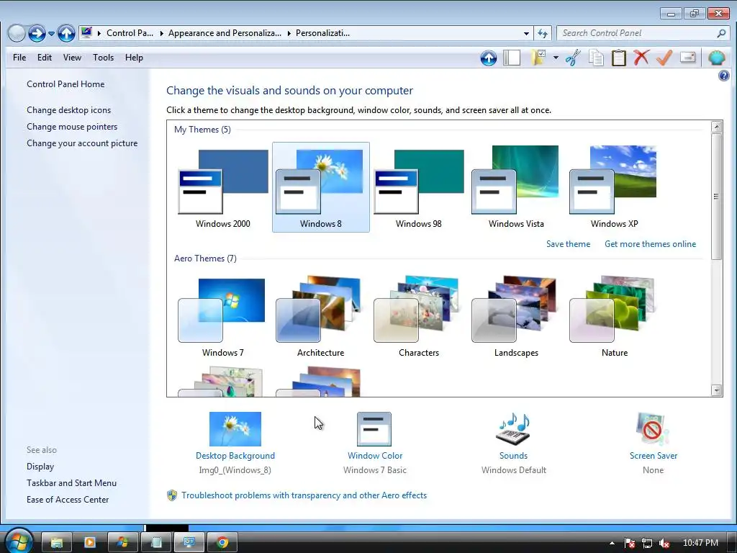Click the Copy pages icon
This screenshot has height=553, width=737.
(597, 58)
